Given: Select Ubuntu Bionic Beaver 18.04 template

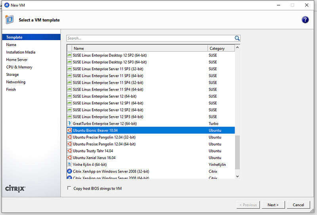Looking at the screenshot, I should click(x=151, y=131).
